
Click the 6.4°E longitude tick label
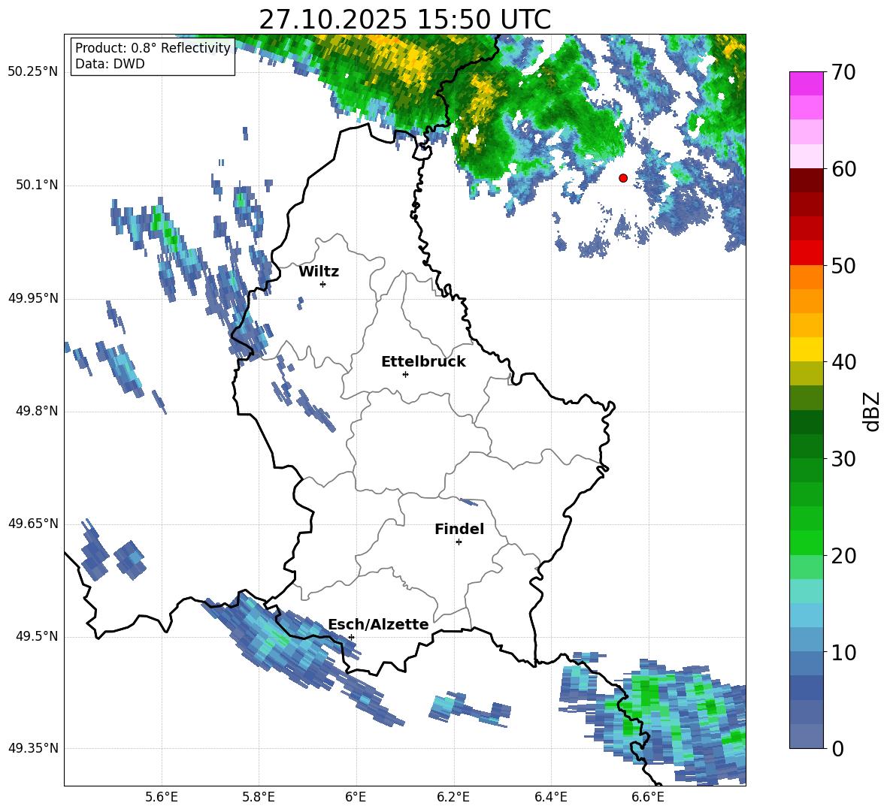[x=550, y=797]
